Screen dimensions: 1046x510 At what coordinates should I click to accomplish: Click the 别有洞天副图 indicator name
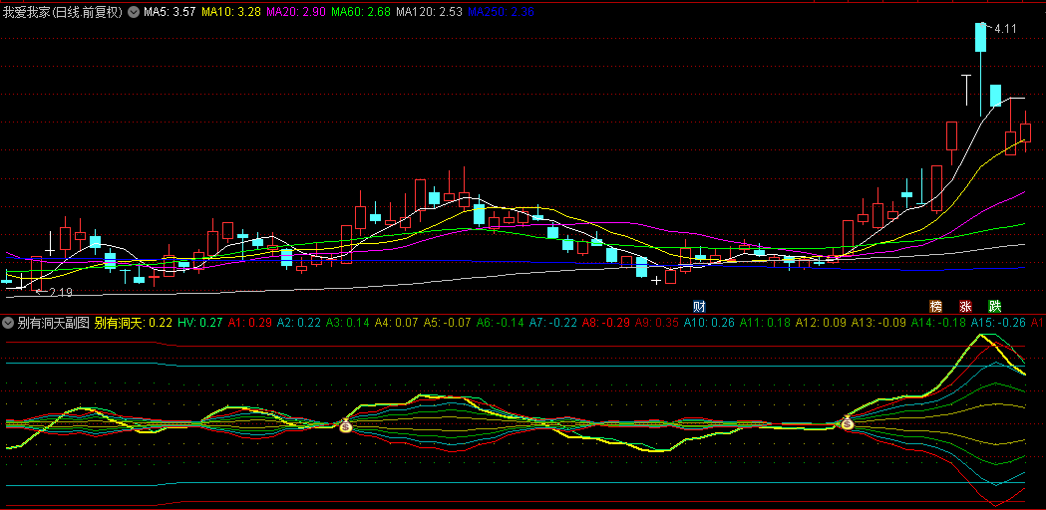(x=53, y=323)
